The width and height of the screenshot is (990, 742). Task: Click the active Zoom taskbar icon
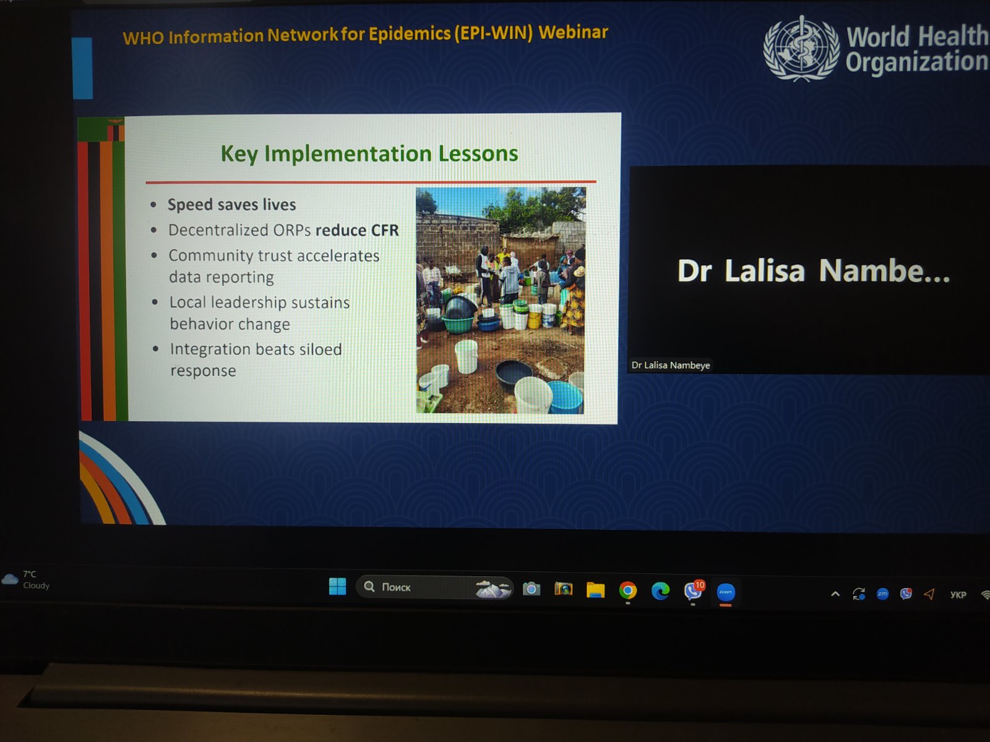726,592
